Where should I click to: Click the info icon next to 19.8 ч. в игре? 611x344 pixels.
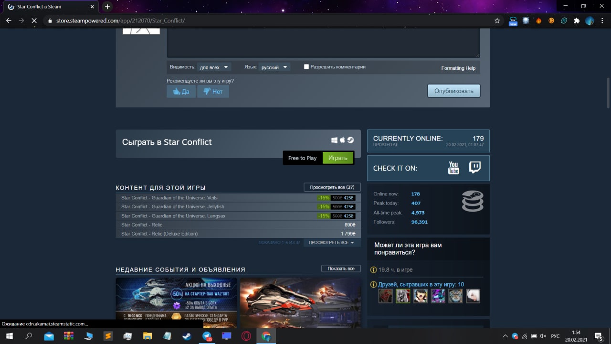pyautogui.click(x=374, y=270)
